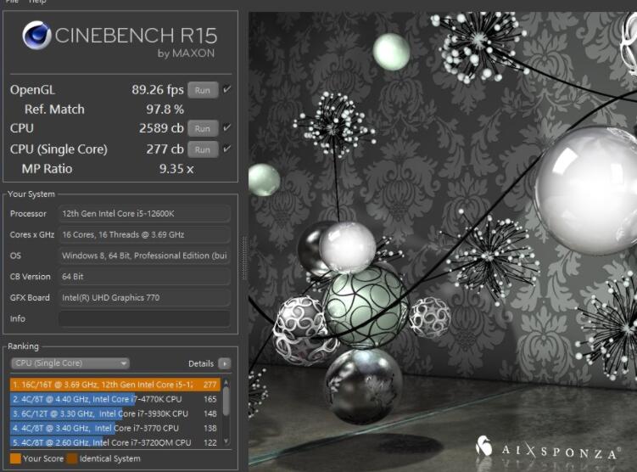Image resolution: width=637 pixels, height=472 pixels.
Task: Open the File menu
Action: [12, 2]
